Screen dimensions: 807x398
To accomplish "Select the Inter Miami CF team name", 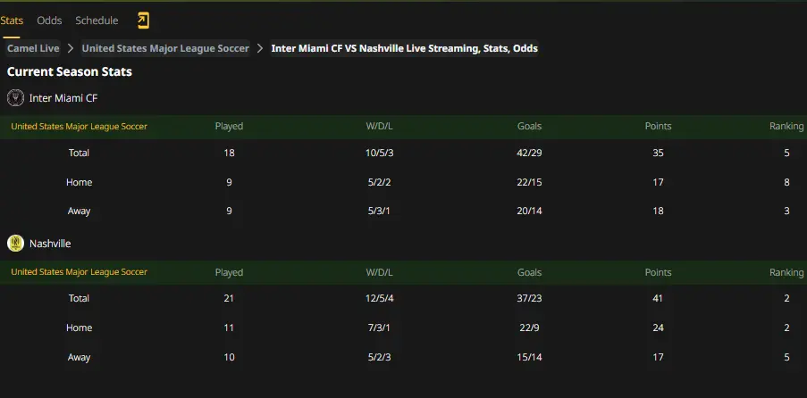I will click(63, 97).
